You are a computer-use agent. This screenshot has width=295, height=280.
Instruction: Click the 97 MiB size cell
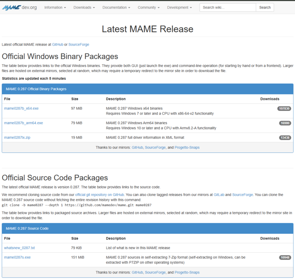77,108
